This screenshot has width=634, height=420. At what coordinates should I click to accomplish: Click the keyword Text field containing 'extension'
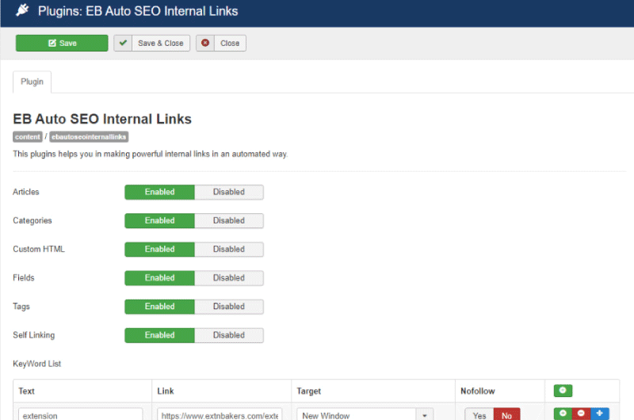[x=81, y=414]
